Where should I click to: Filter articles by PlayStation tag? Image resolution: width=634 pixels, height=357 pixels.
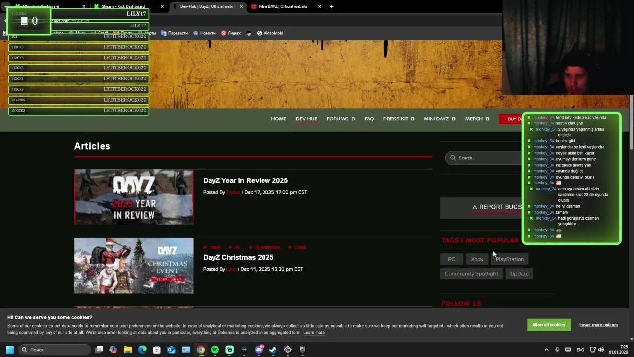[509, 259]
